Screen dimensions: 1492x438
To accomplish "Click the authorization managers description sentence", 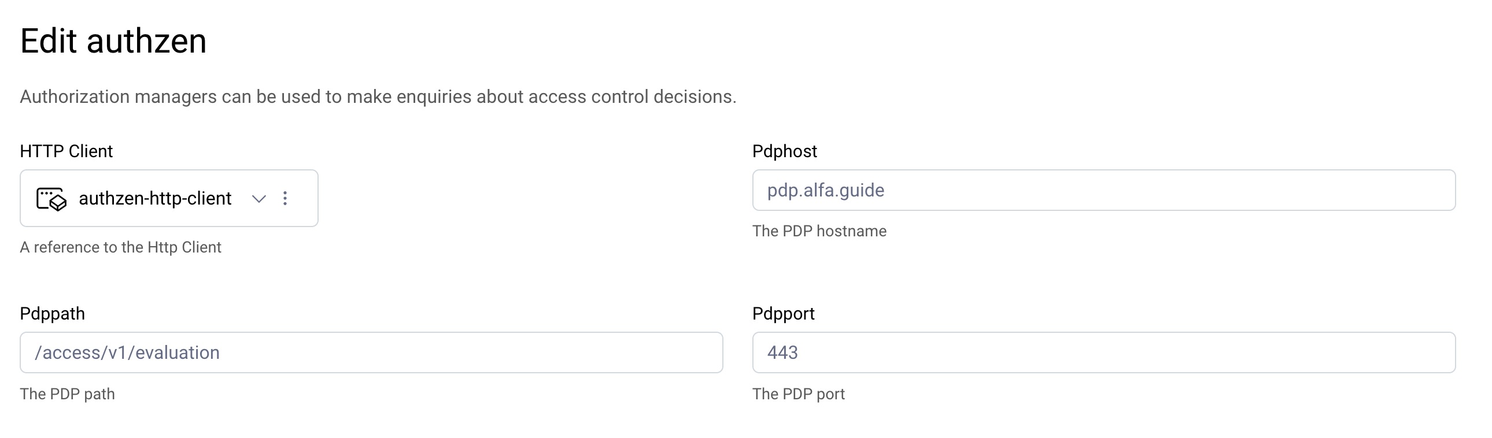I will click(378, 97).
